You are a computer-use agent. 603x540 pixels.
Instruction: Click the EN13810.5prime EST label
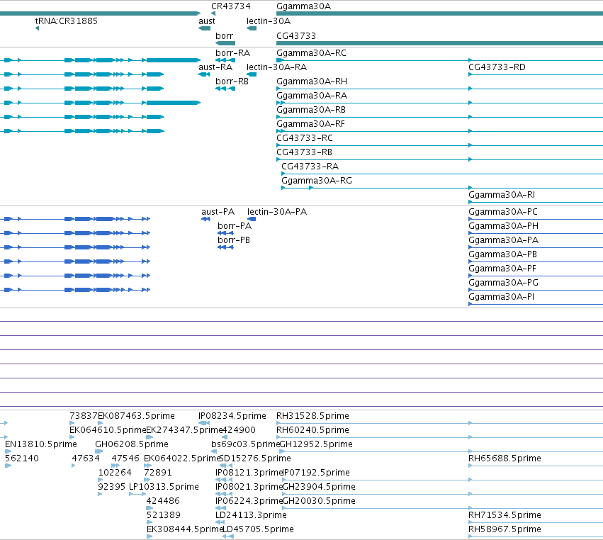(41, 444)
